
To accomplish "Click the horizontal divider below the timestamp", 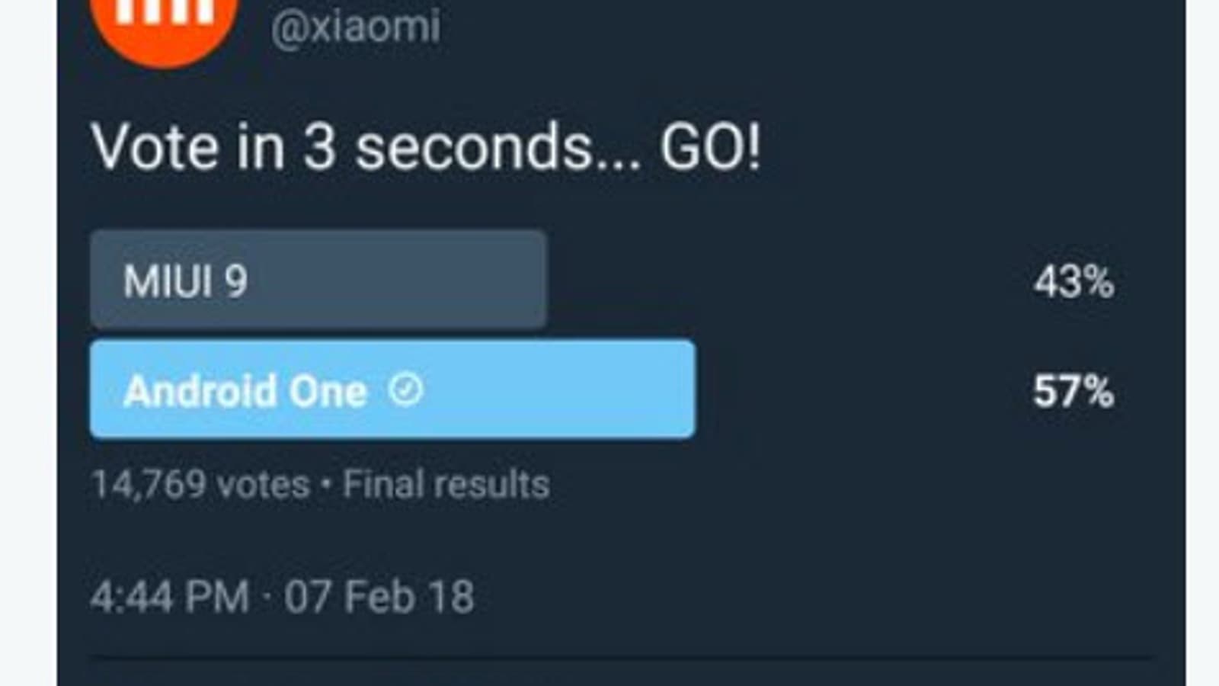I will [x=621, y=656].
